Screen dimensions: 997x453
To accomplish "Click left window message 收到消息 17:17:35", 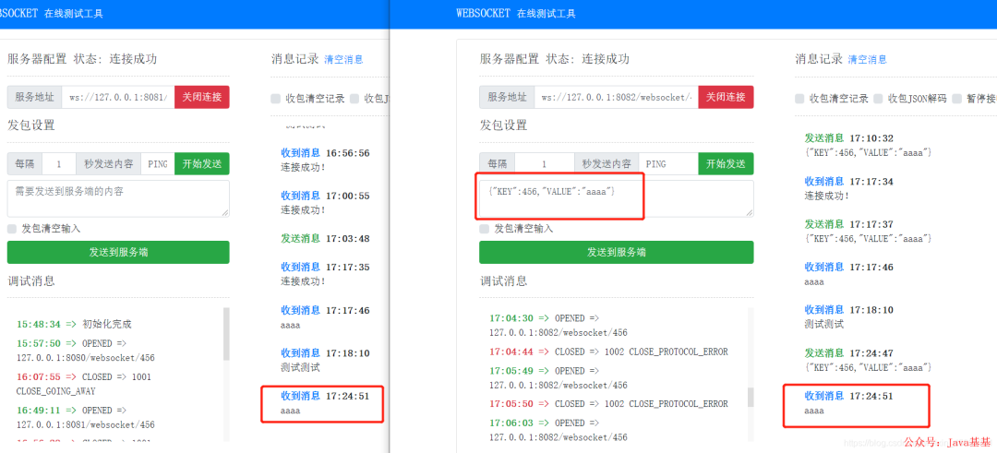I will click(x=325, y=274).
